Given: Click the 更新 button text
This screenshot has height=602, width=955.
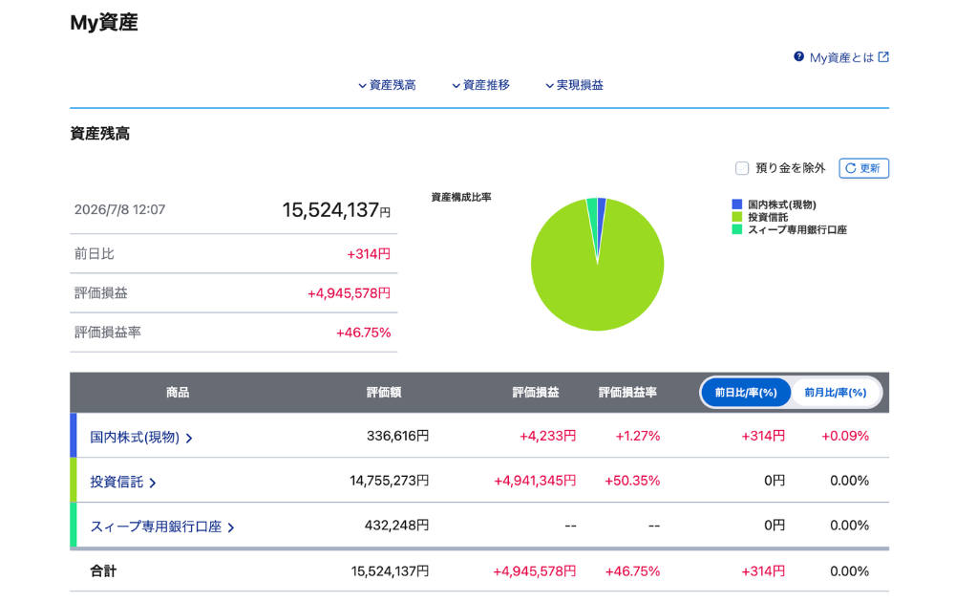Looking at the screenshot, I should [x=870, y=168].
